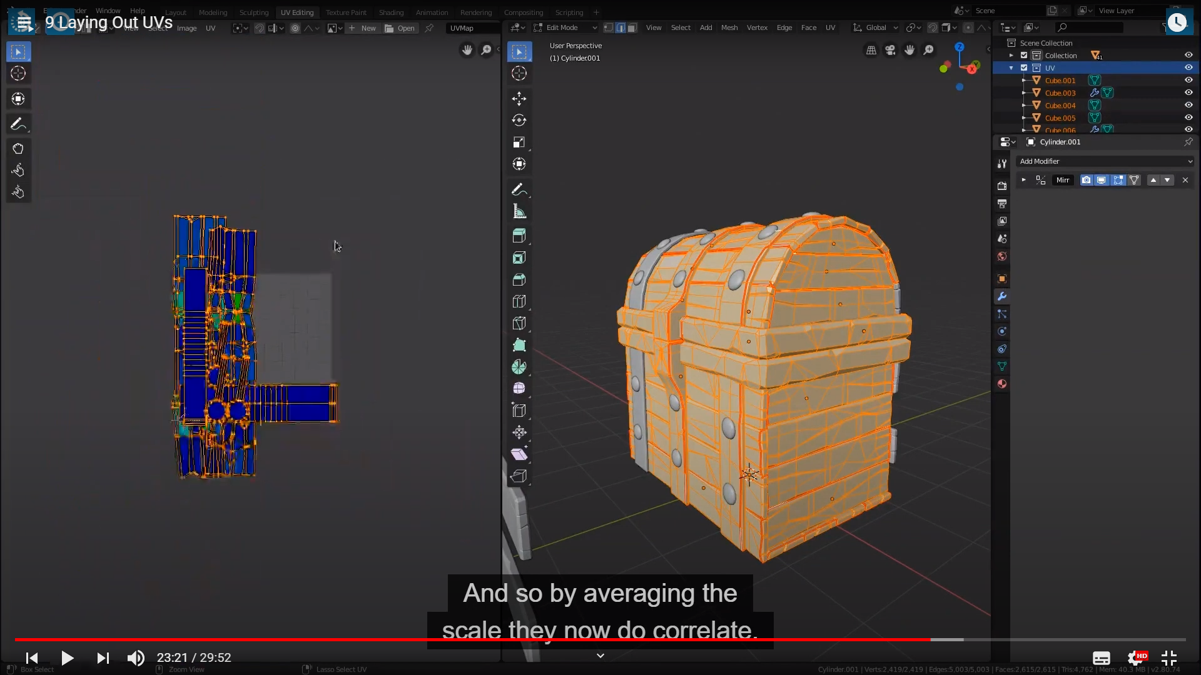Select the Move tool in 3D viewport
The image size is (1201, 675).
(519, 98)
